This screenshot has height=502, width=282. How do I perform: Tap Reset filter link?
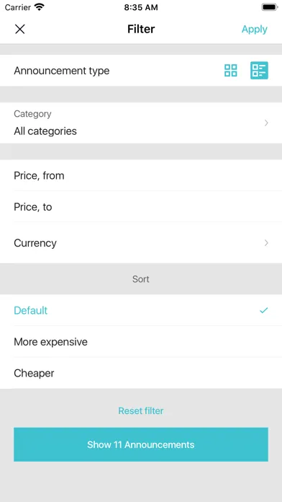pyautogui.click(x=141, y=410)
